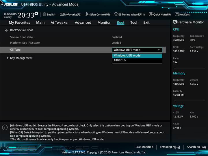Go to the Advanced tab
This screenshot has height=156, width=208.
point(83,23)
